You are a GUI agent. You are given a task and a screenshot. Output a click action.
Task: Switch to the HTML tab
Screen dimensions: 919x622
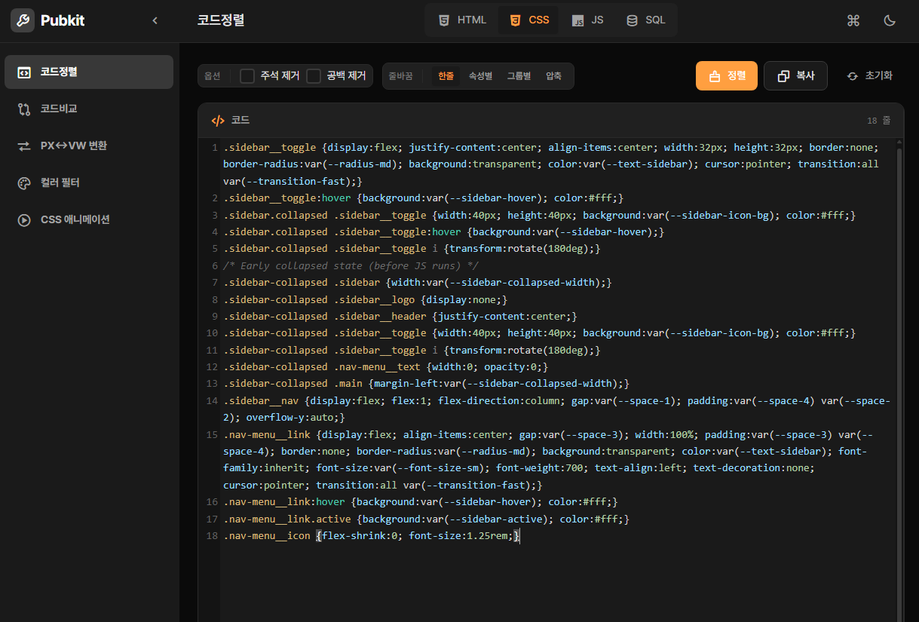click(463, 20)
